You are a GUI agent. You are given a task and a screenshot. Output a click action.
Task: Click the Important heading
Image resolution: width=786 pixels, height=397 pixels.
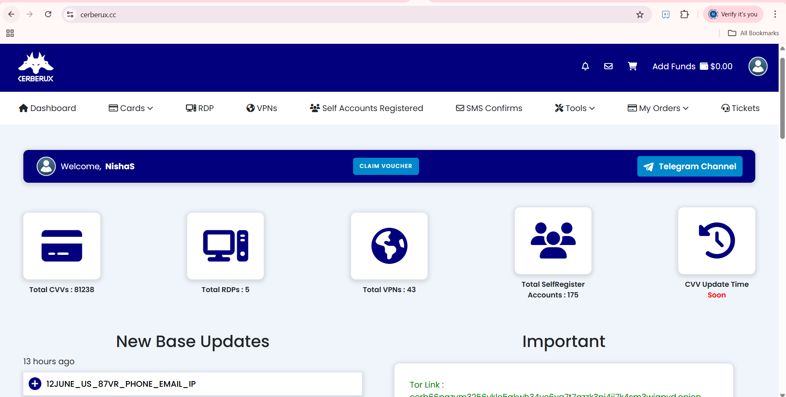pos(564,341)
